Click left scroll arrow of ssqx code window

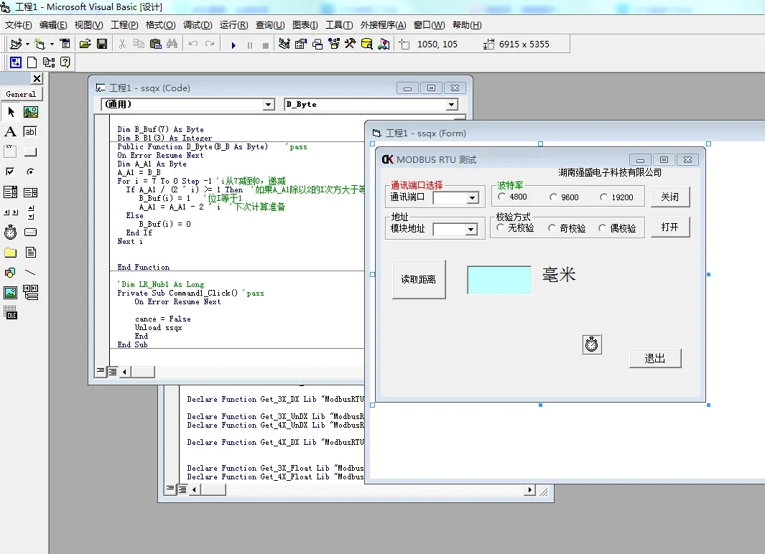[125, 372]
